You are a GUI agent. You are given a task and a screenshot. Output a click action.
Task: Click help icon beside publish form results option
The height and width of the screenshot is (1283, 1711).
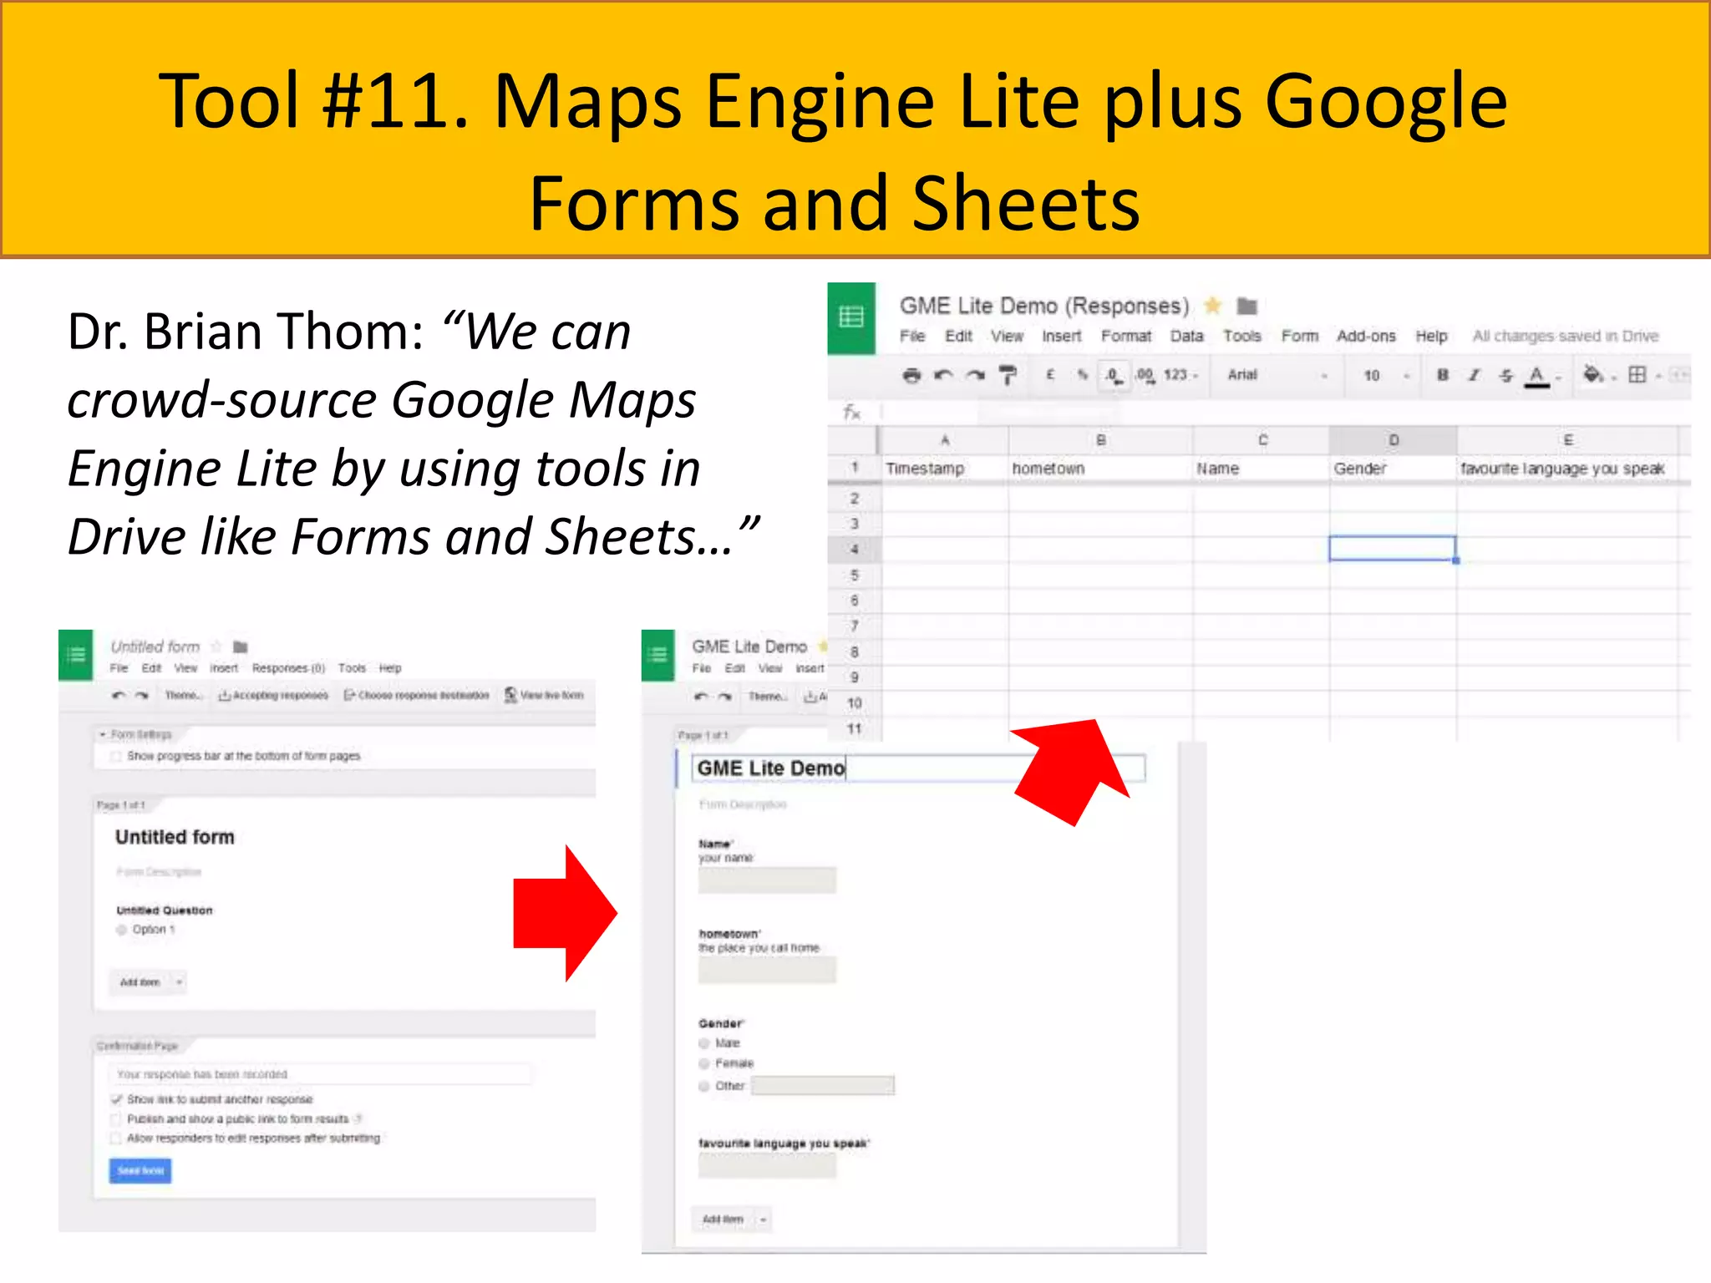point(358,1118)
